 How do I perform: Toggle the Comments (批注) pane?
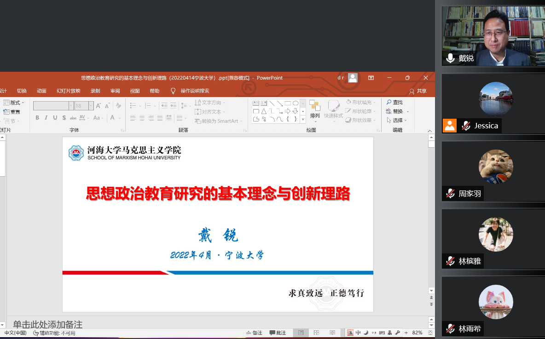tap(278, 333)
